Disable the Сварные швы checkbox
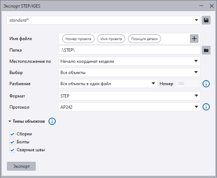This screenshot has width=217, height=178. point(12,150)
